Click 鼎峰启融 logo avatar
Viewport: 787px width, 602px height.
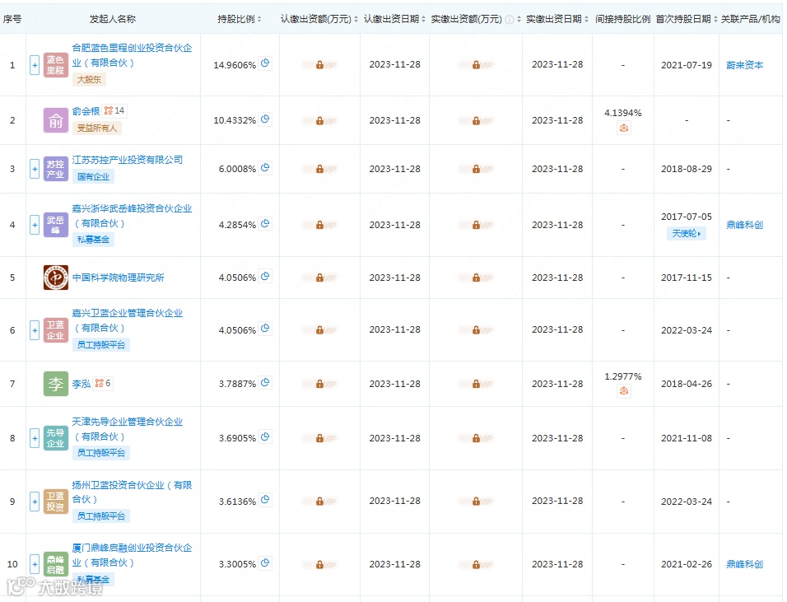[x=56, y=564]
